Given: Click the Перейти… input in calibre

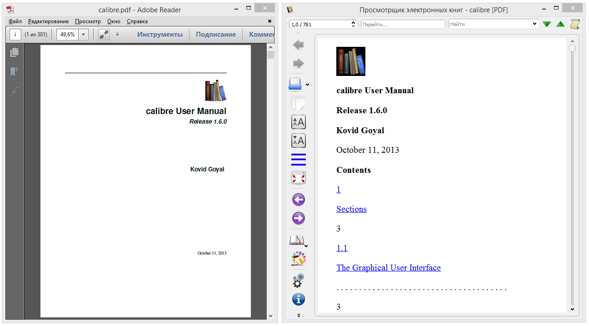Looking at the screenshot, I should point(403,24).
